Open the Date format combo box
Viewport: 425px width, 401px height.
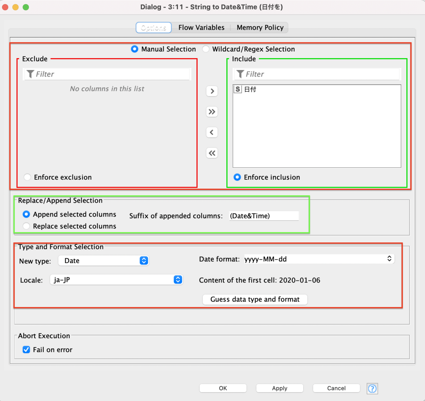tap(319, 259)
